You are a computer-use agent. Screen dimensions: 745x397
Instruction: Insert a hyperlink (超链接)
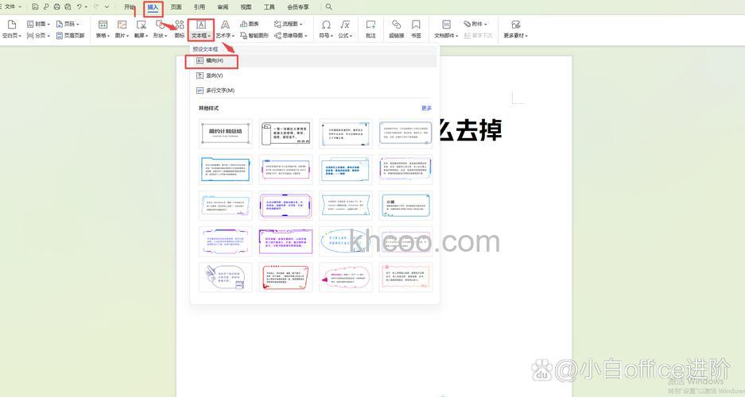(396, 29)
